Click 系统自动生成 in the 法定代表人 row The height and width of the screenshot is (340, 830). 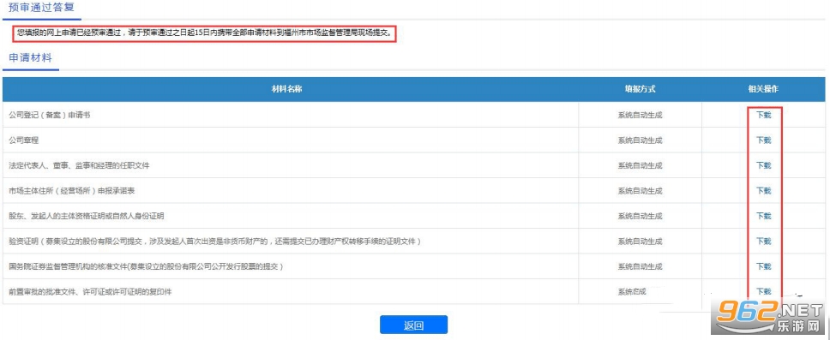(x=640, y=165)
